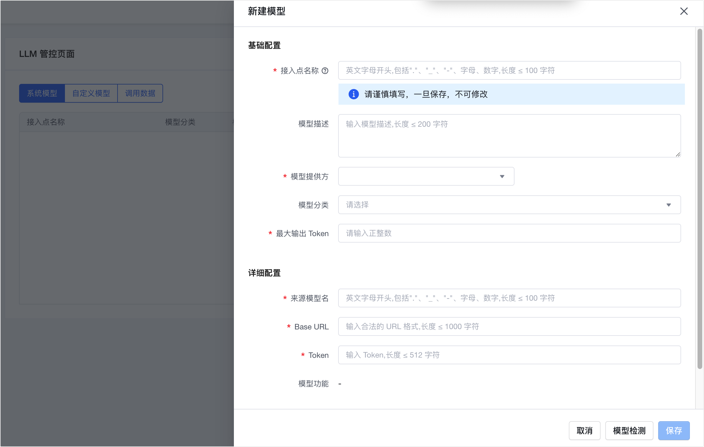Focus the 最大输出 Token input
Image resolution: width=704 pixels, height=447 pixels.
[509, 233]
